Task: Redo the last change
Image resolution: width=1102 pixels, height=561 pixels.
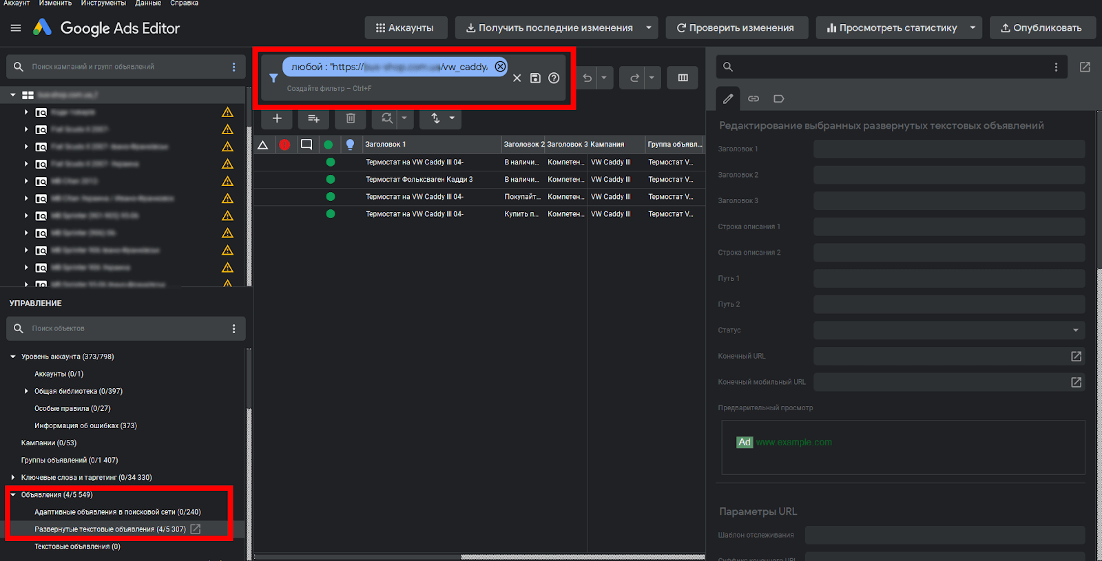Action: click(x=634, y=78)
